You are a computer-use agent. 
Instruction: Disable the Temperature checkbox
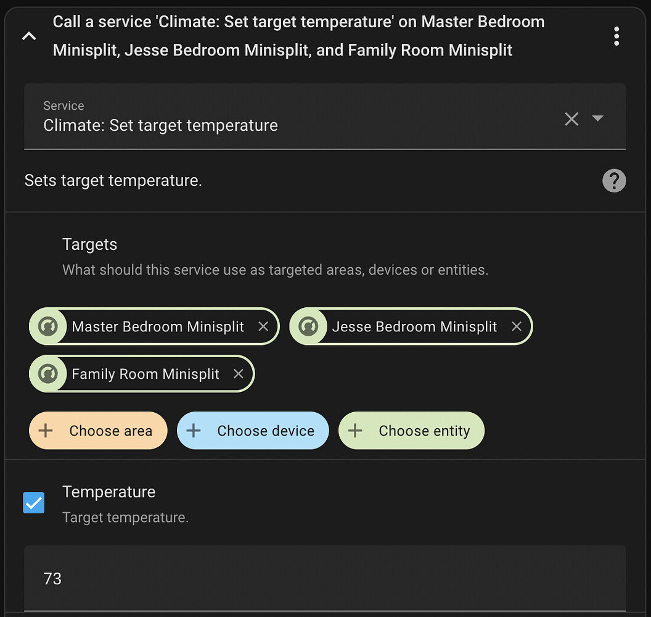pyautogui.click(x=33, y=503)
